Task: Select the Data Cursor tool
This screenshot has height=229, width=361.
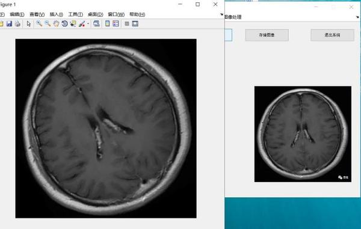Action: click(x=73, y=23)
